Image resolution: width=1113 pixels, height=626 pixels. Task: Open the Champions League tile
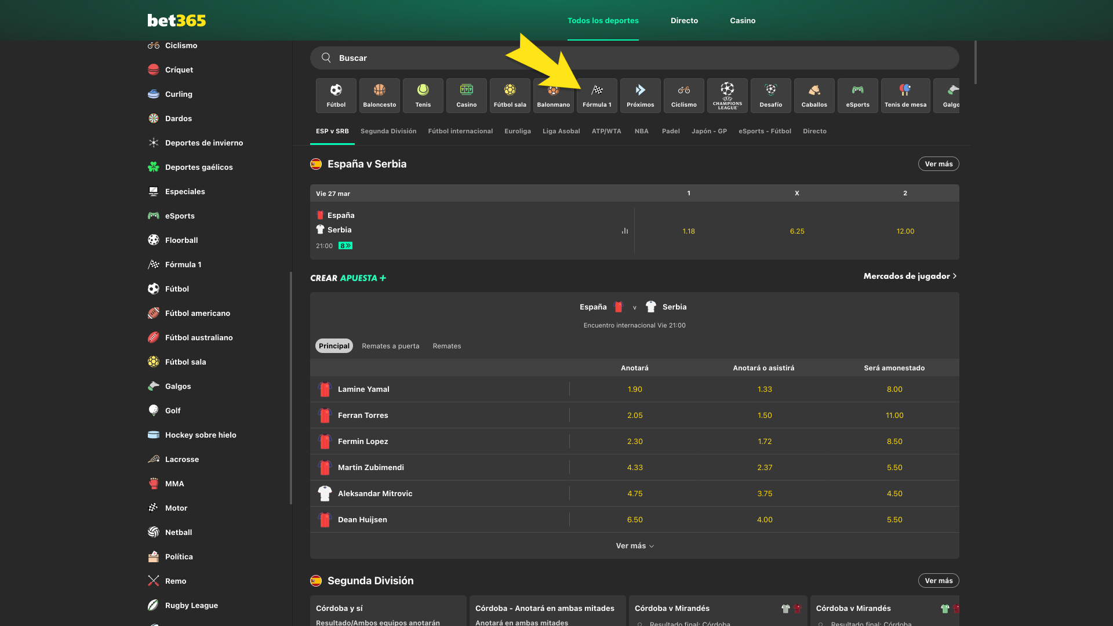coord(727,96)
